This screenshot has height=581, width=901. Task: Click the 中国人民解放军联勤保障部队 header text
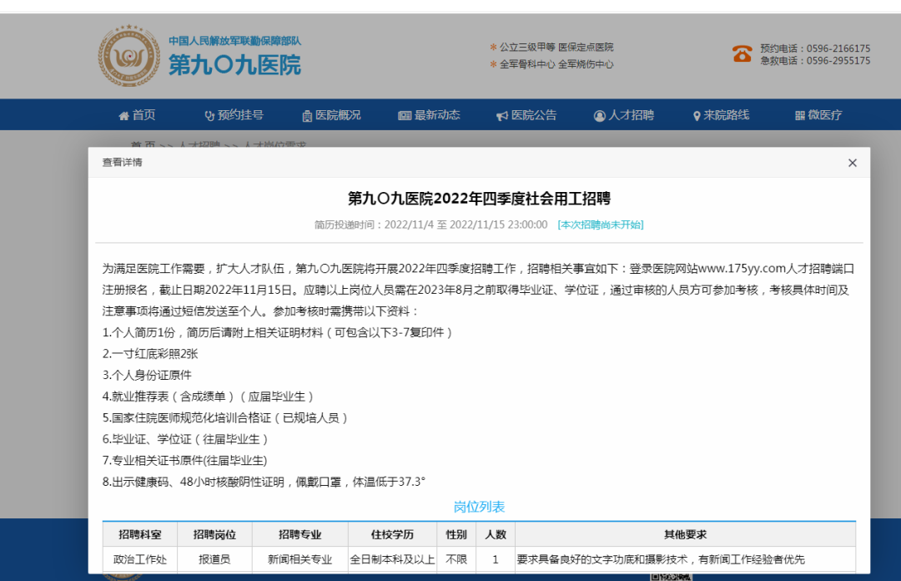click(234, 41)
